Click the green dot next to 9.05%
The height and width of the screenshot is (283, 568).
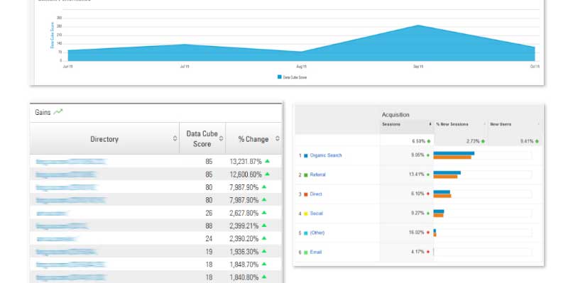[x=428, y=155]
